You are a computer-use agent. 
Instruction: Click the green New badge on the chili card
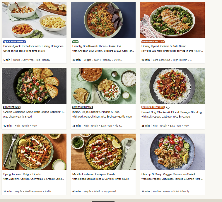(x=76, y=42)
